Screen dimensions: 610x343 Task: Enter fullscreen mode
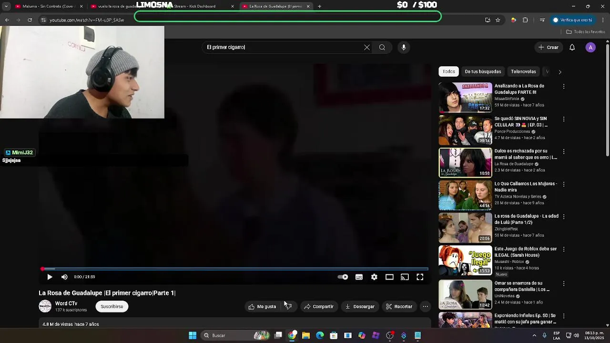(420, 277)
